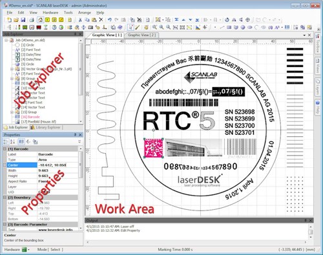This screenshot has width=323, height=255.
Task: Click the New job icon in toolbar
Action: [x=9, y=20]
